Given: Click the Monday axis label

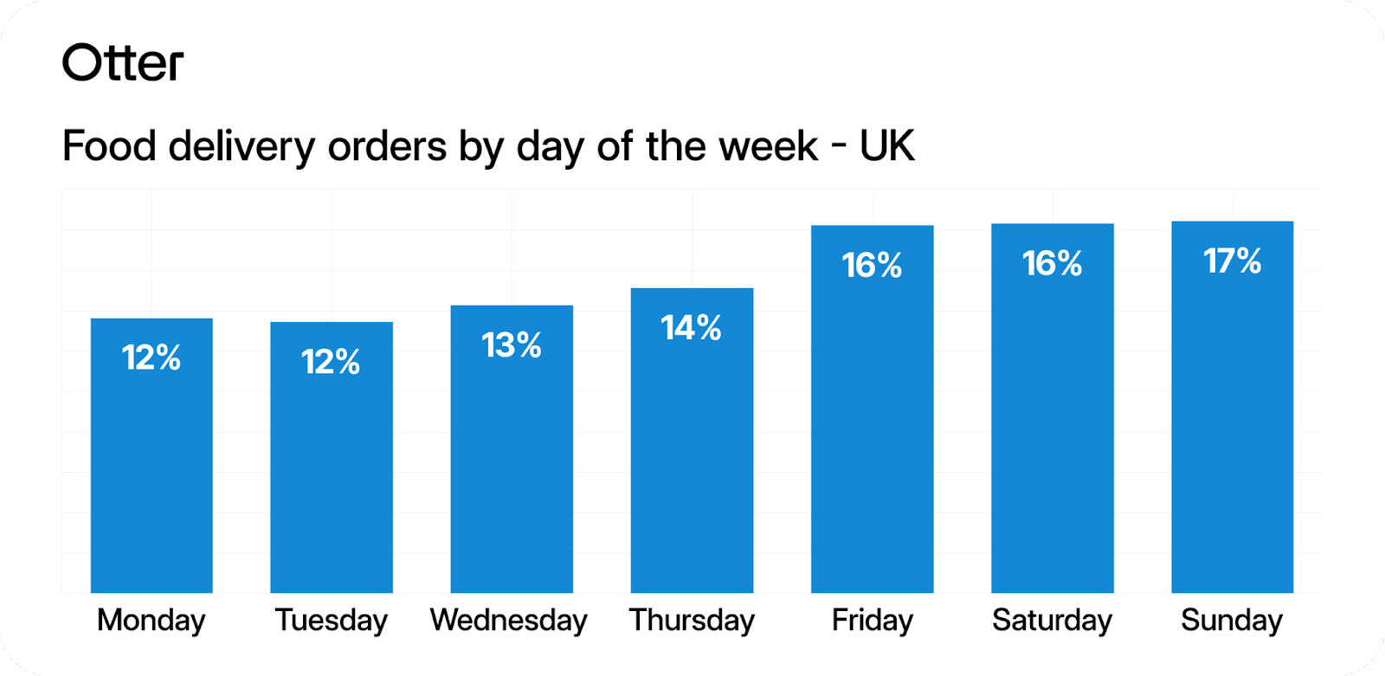Looking at the screenshot, I should 151,621.
